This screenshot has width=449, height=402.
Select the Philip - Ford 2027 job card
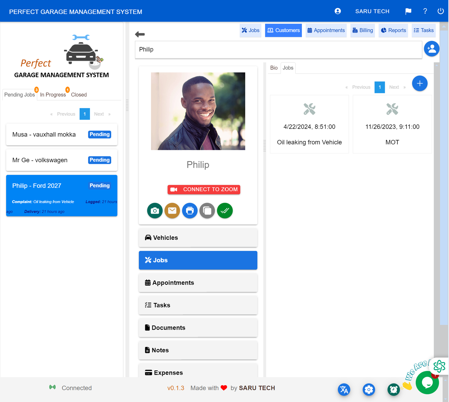(x=62, y=195)
